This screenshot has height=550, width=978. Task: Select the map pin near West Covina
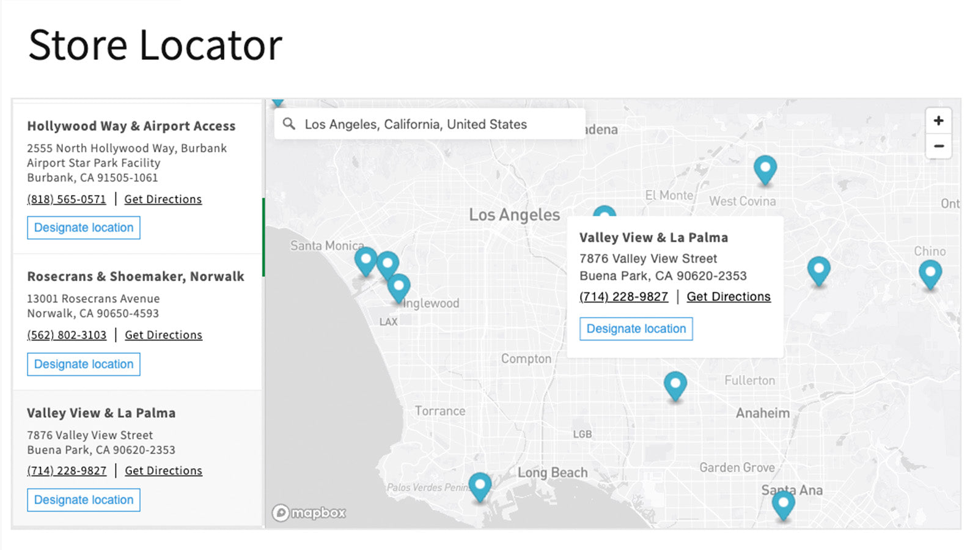pyautogui.click(x=765, y=168)
